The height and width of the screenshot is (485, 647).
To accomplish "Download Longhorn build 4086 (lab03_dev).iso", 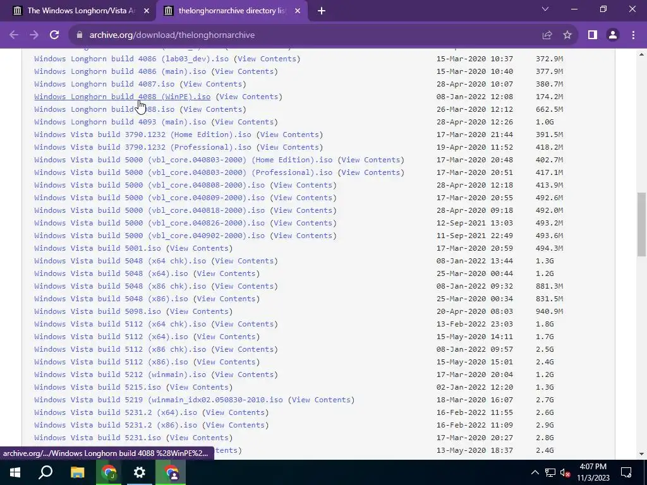I will coord(131,59).
